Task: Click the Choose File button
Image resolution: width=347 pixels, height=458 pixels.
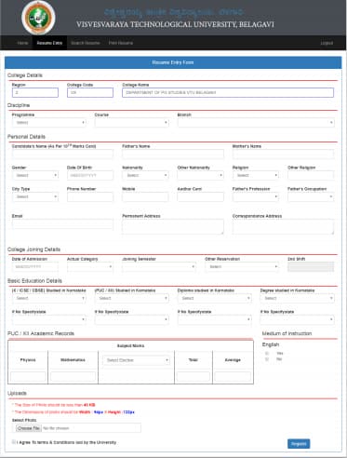Action: pyautogui.click(x=29, y=428)
